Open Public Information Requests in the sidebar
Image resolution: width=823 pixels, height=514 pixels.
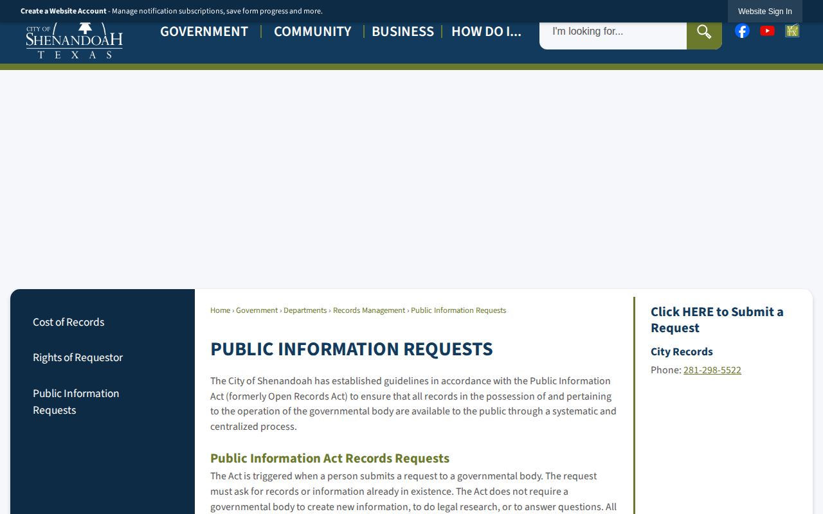[76, 402]
